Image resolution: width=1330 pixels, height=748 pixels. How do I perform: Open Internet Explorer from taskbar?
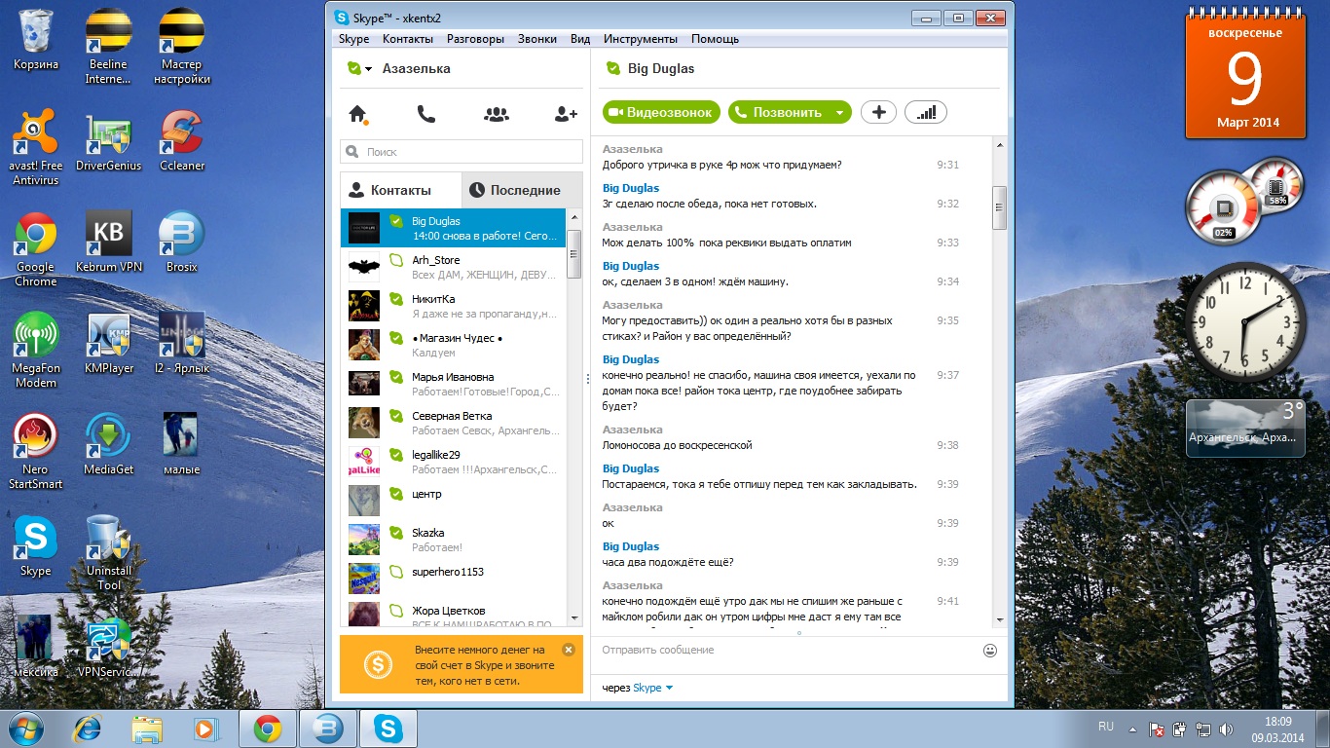(90, 729)
